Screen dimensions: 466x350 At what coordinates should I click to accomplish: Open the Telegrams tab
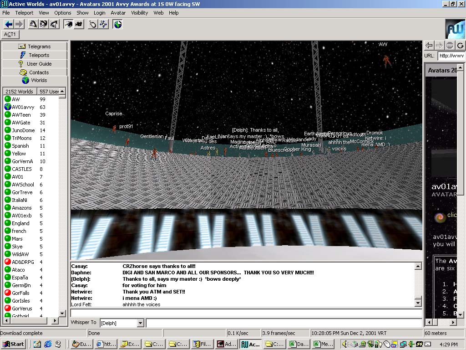tap(35, 46)
